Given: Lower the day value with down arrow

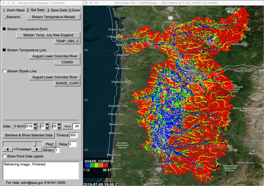Looking at the screenshot, I should point(59,128).
